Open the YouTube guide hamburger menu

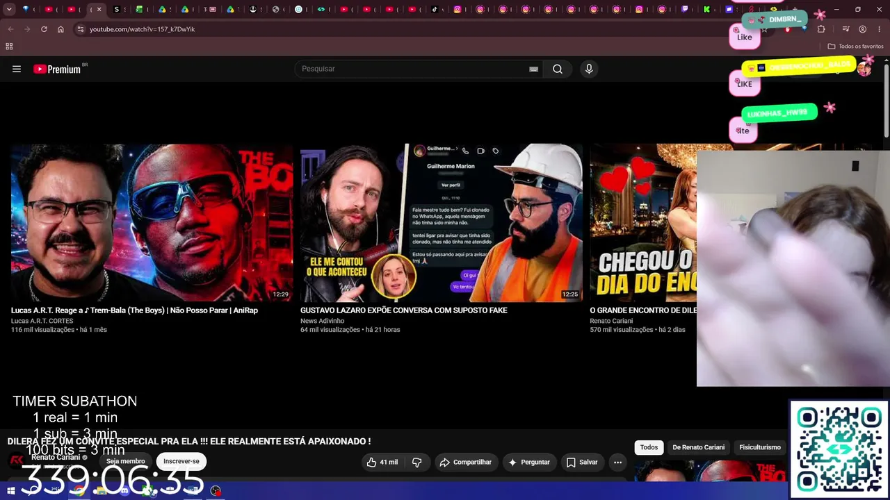point(17,69)
